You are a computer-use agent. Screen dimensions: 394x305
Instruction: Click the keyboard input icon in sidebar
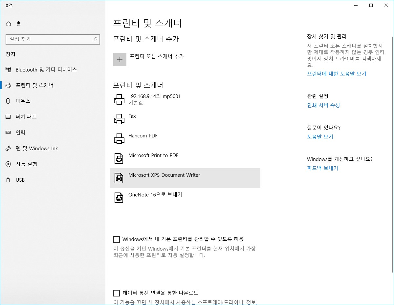tap(9, 132)
